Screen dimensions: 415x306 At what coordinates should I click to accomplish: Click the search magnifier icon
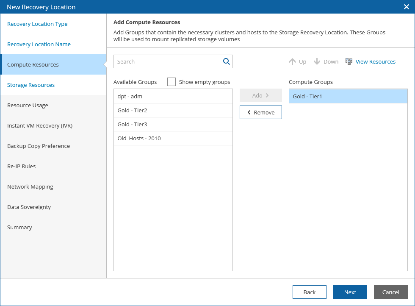pos(227,61)
